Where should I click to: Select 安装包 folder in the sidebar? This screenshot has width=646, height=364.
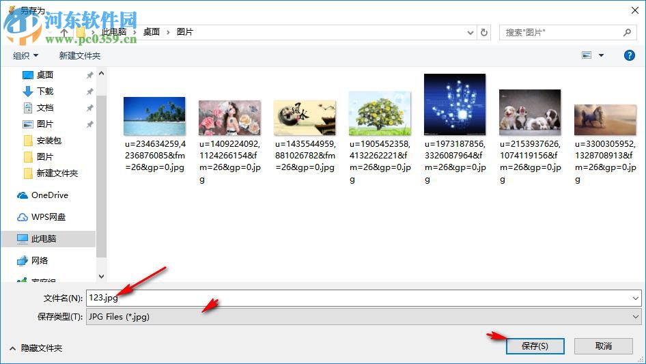coord(48,141)
